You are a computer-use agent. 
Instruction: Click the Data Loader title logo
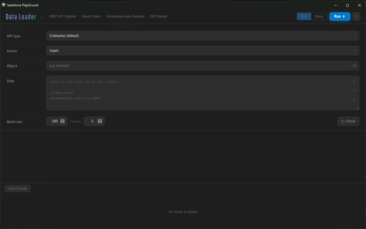click(21, 17)
